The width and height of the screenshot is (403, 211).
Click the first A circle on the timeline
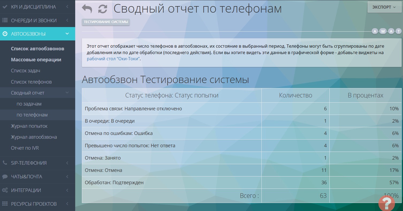coord(375,31)
